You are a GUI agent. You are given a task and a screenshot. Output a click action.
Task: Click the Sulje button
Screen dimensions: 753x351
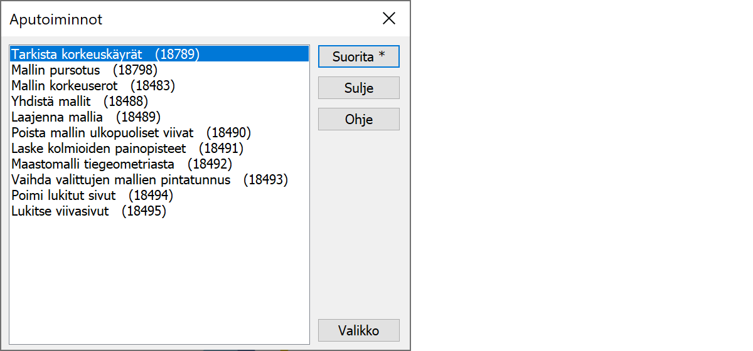tap(358, 88)
